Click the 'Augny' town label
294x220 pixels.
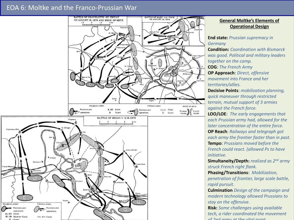click(x=152, y=101)
